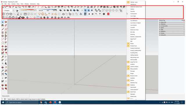Open the Extensions menu
The height and width of the screenshot is (105, 186).
(33, 4)
